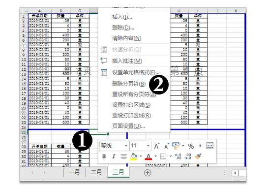
Task: Click cell B2 with value 36
Action: (61, 21)
